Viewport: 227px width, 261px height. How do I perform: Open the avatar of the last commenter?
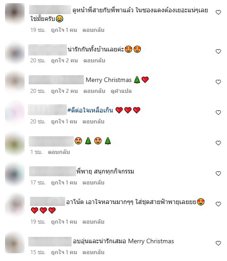[15, 243]
